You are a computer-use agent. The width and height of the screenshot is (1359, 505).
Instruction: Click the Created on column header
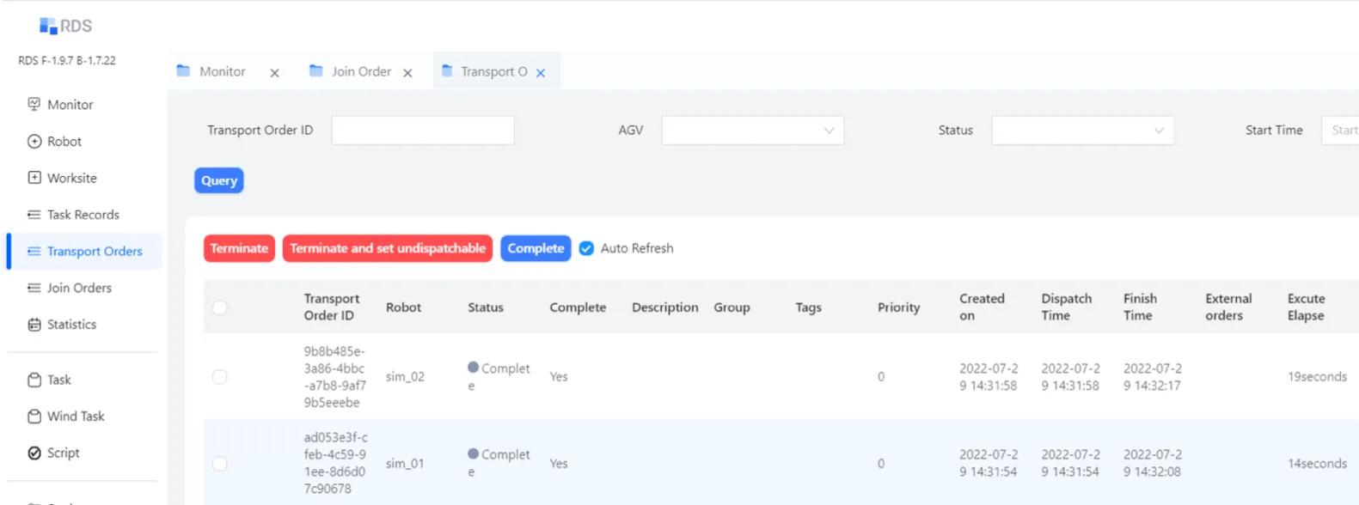point(982,307)
